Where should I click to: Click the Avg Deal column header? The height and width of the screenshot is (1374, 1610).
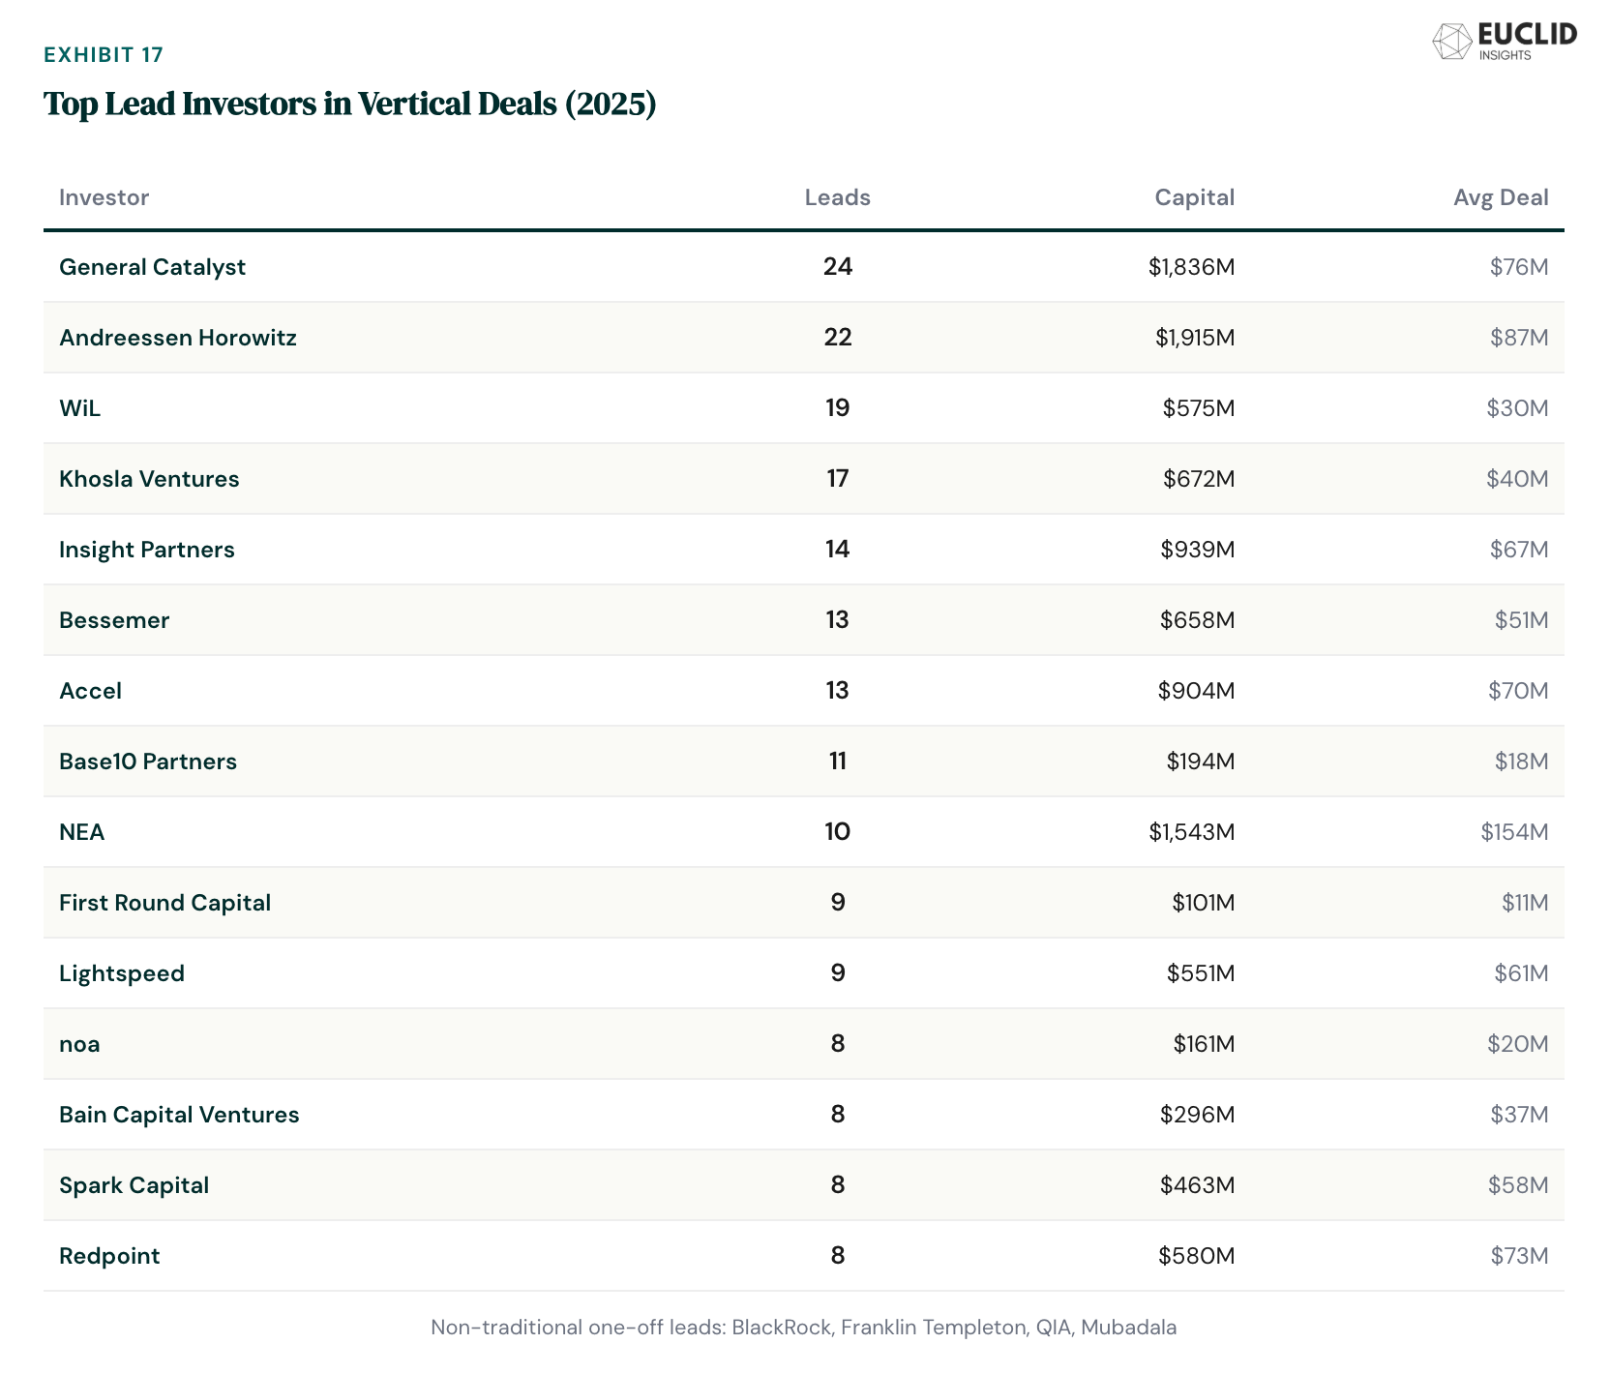[1501, 197]
